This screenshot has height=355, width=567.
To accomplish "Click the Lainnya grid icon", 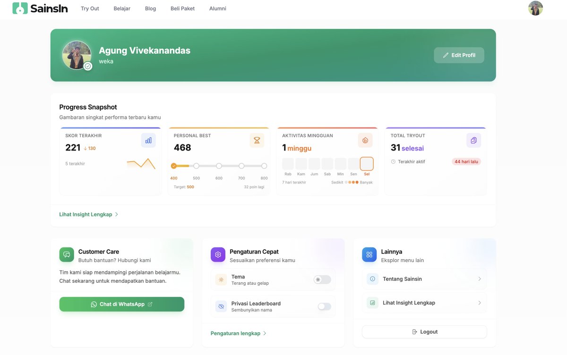I will tap(369, 254).
